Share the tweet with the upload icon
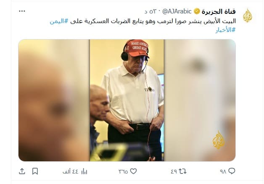The width and height of the screenshot is (264, 184). tap(22, 171)
